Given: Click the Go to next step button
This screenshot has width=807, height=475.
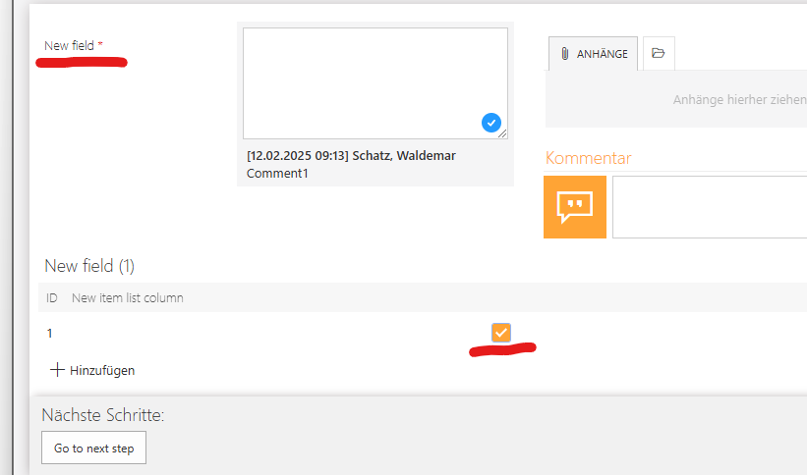Looking at the screenshot, I should pos(93,448).
